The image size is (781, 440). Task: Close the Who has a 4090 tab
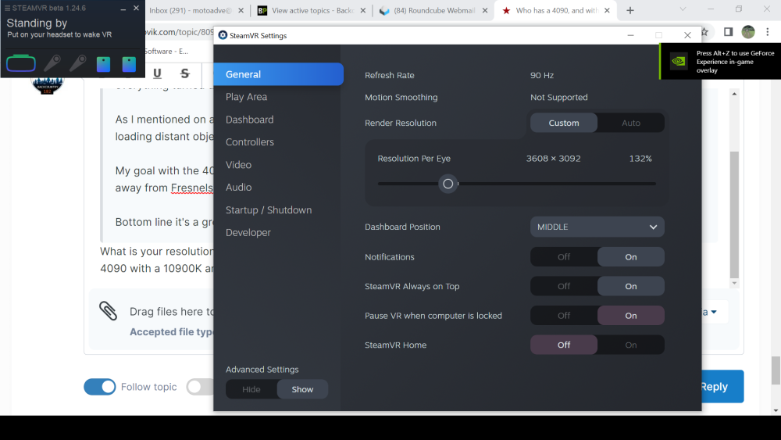pos(607,10)
